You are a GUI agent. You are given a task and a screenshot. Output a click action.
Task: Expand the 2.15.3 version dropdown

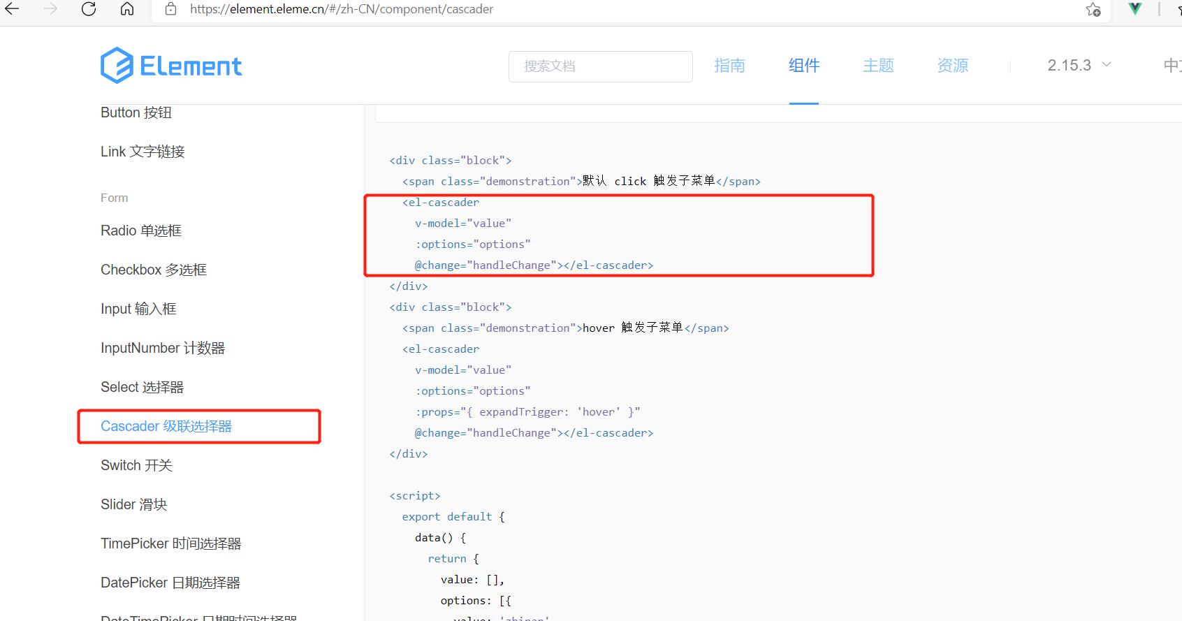point(1079,65)
